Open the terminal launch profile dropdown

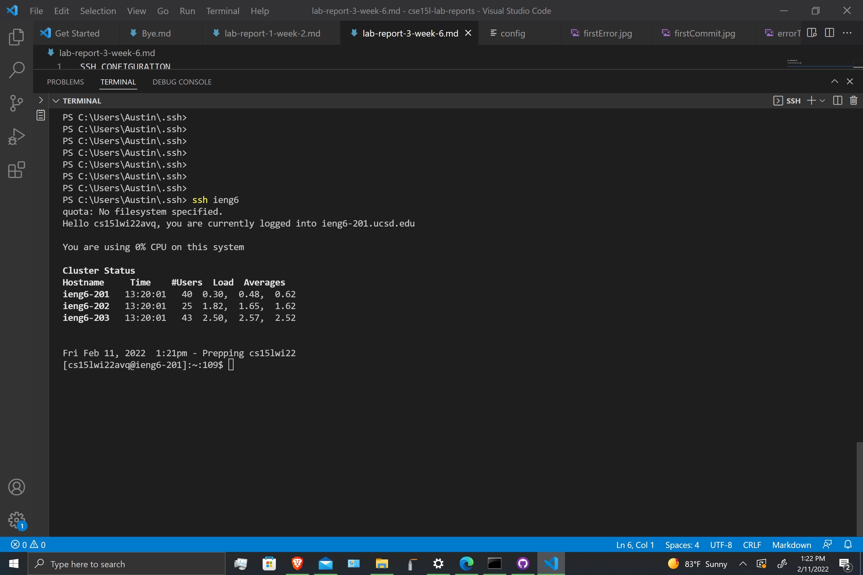(822, 100)
